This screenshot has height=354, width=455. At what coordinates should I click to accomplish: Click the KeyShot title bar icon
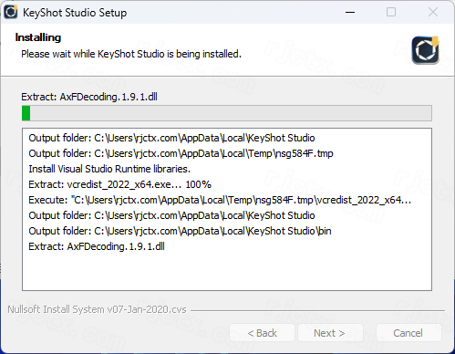click(11, 12)
